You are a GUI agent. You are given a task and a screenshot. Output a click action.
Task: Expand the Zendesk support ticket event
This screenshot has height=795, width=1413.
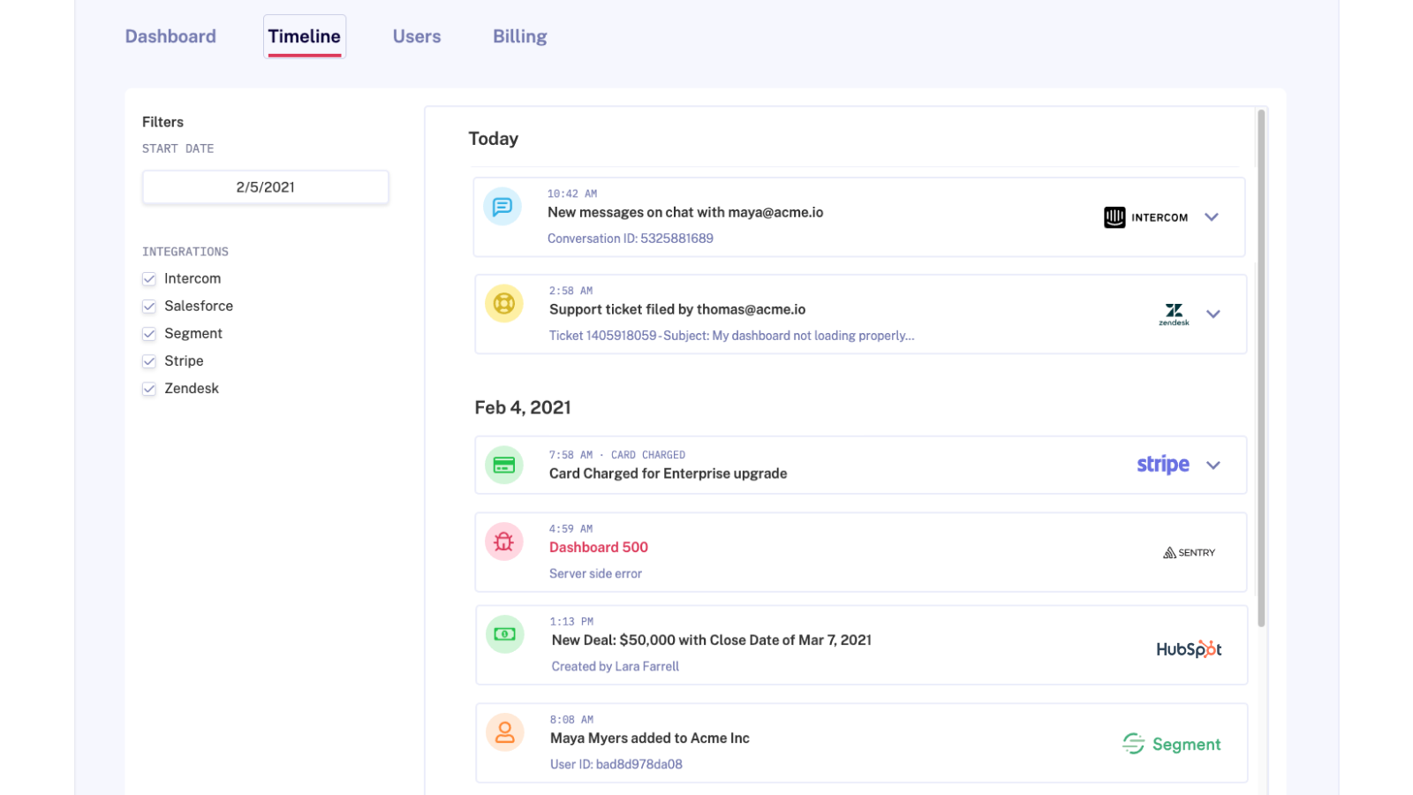coord(1213,314)
